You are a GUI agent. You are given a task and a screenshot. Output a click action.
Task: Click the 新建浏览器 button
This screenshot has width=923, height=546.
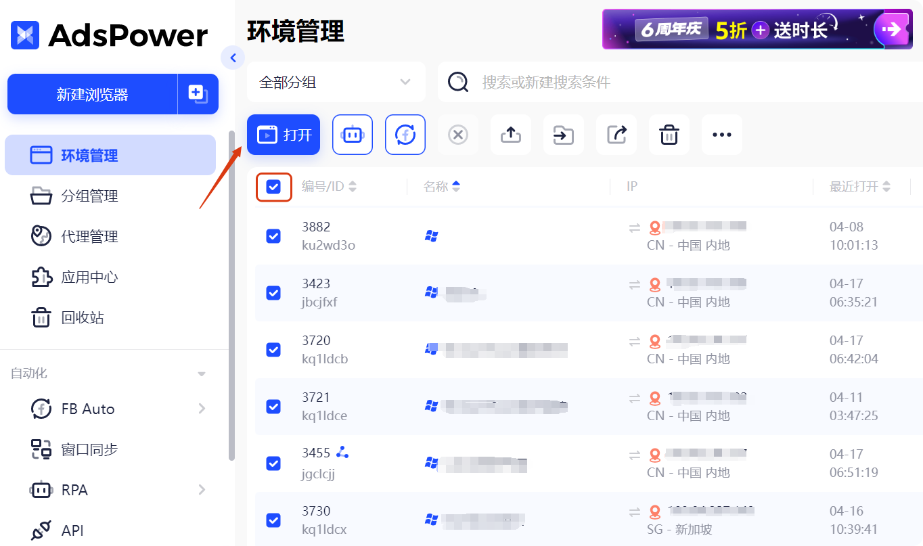coord(93,94)
